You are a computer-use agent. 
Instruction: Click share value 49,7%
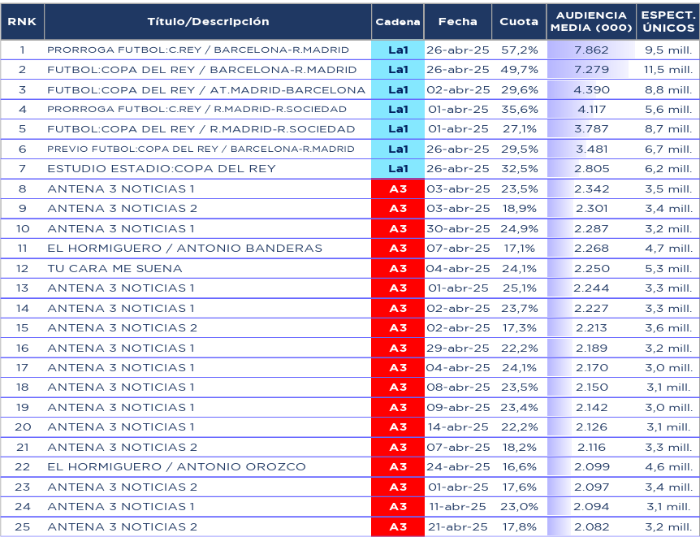[519, 70]
